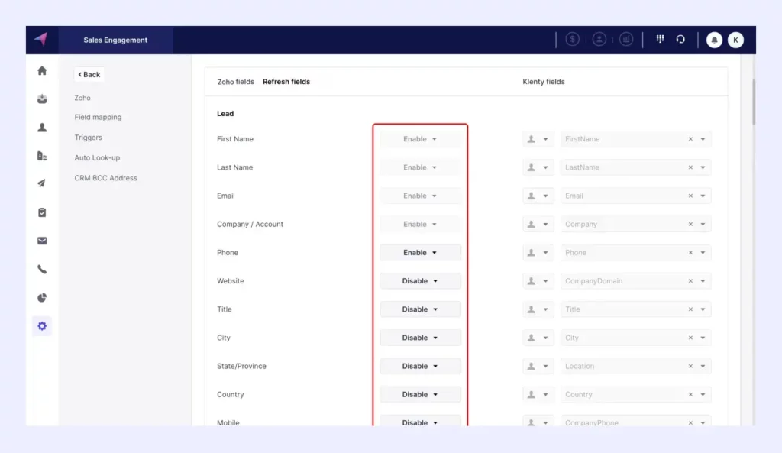Clear the Company Klenty field
Image resolution: width=782 pixels, height=453 pixels.
pyautogui.click(x=690, y=225)
